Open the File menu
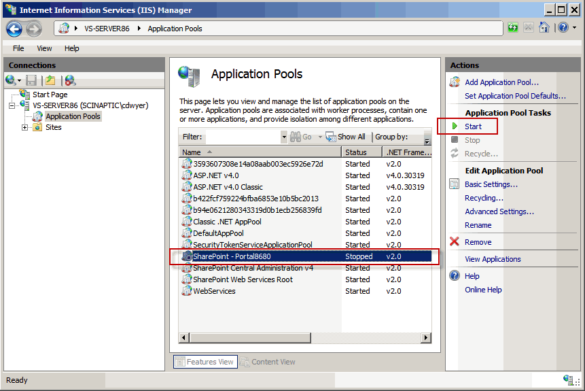Image resolution: width=585 pixels, height=391 pixels. (18, 48)
